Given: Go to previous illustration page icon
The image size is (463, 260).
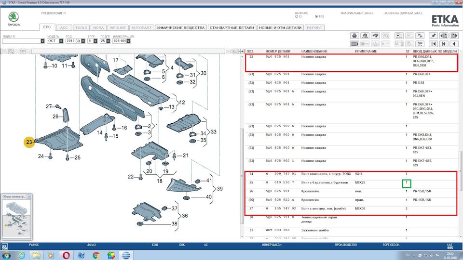Looking at the screenshot, I should click(x=444, y=36).
